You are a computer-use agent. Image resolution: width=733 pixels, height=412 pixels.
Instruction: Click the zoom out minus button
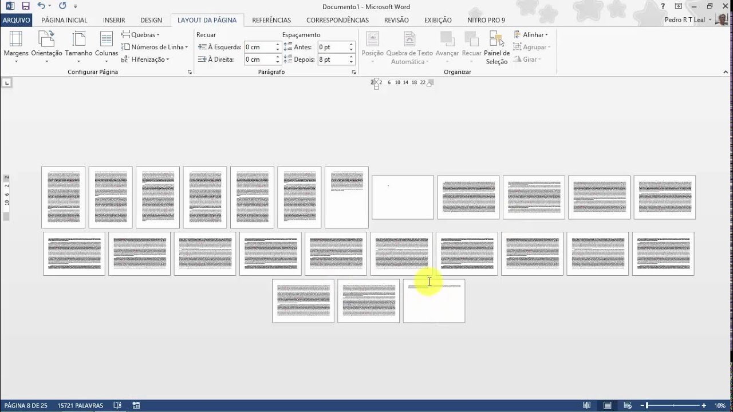tap(641, 406)
